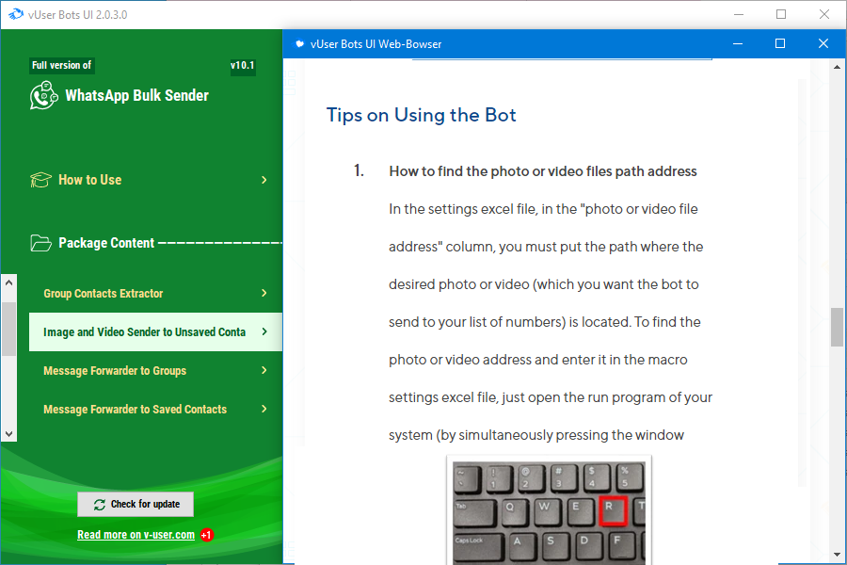Close the Web-Bowser window

point(823,44)
